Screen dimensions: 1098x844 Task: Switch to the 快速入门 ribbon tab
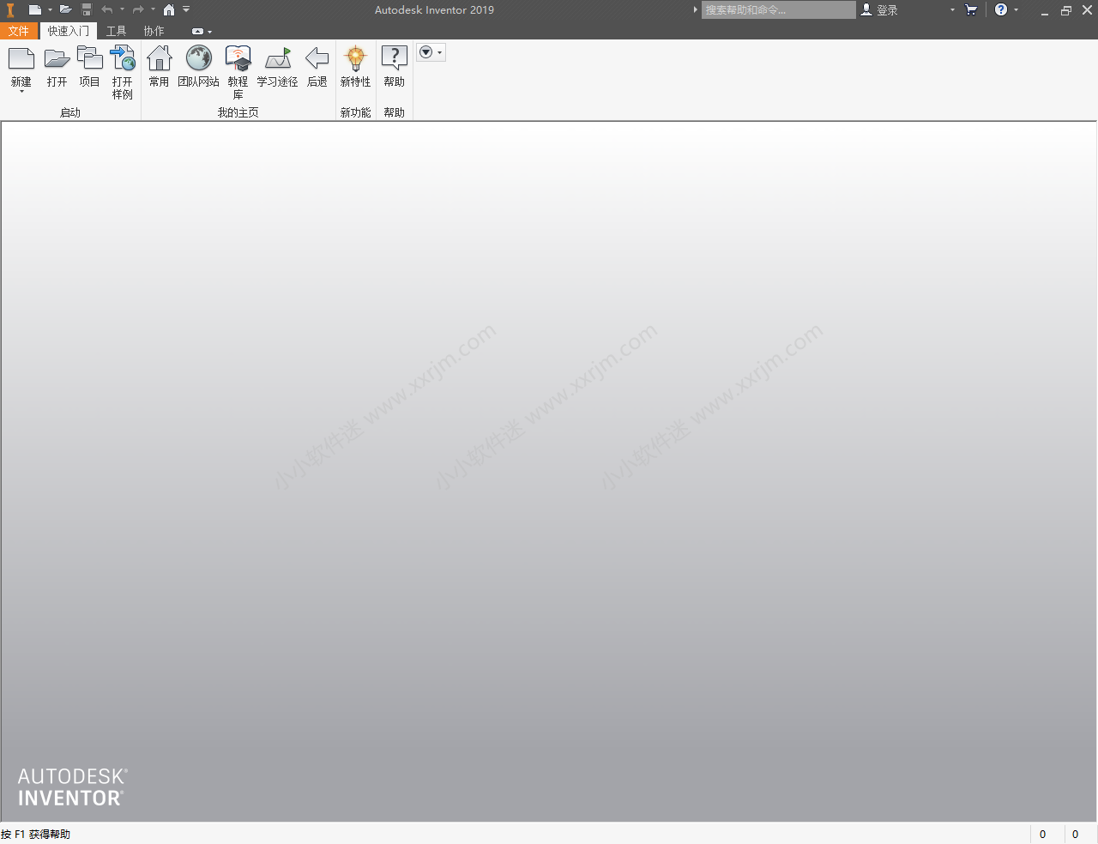(68, 31)
